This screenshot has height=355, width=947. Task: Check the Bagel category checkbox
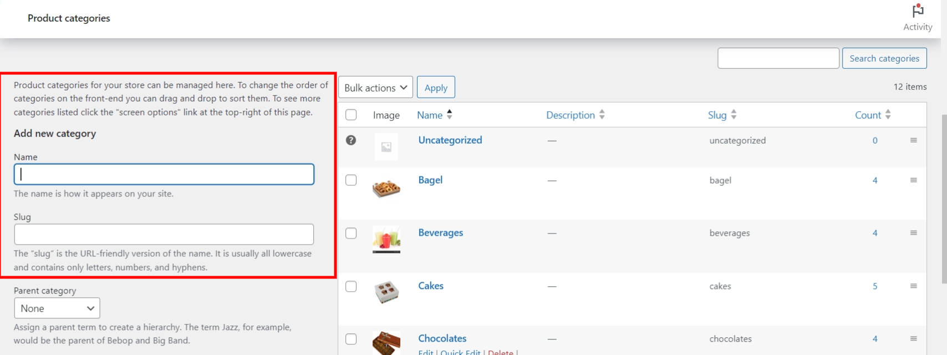[x=351, y=180]
